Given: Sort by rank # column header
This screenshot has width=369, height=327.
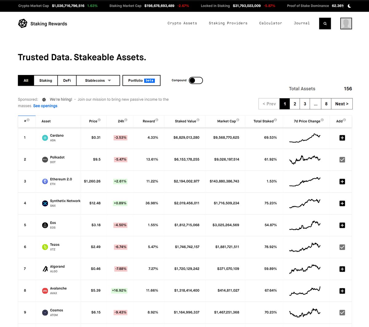Looking at the screenshot, I should click(x=25, y=121).
